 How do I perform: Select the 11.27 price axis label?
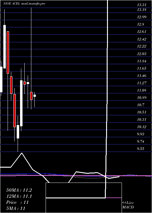point(142,83)
